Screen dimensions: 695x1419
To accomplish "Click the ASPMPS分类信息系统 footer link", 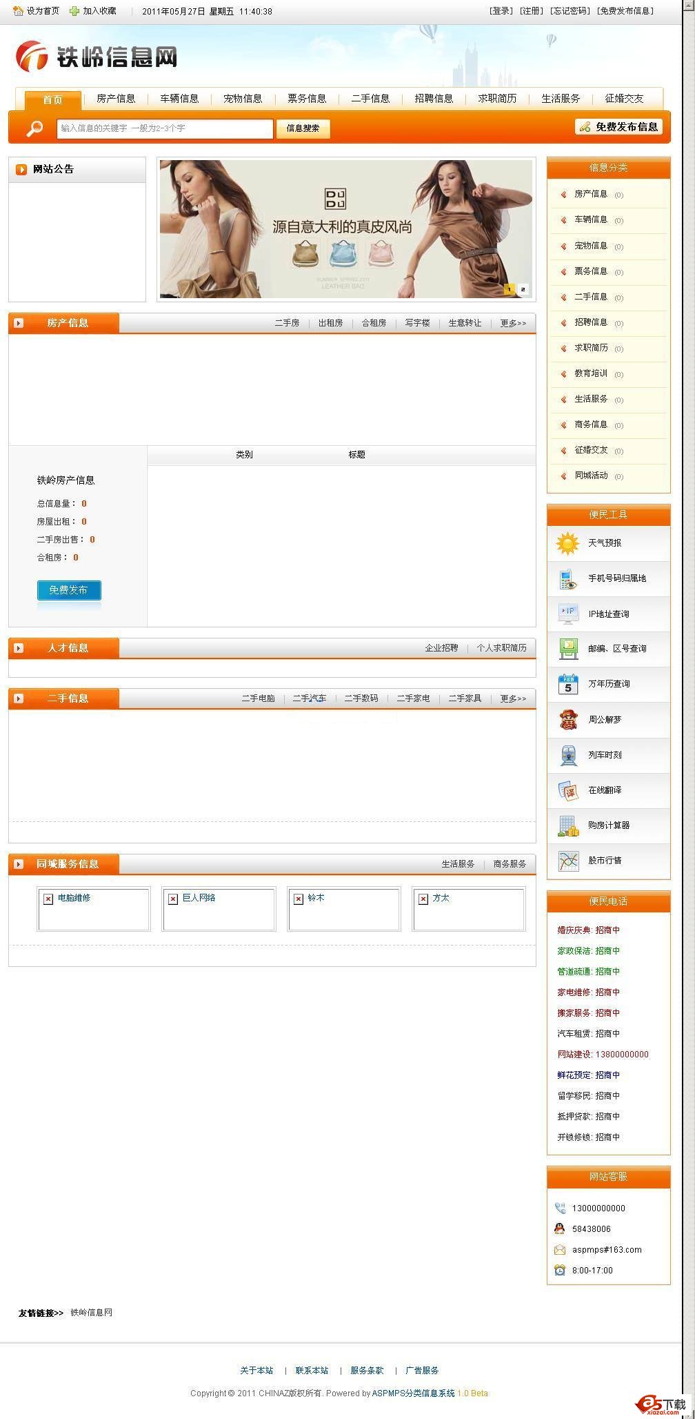I will (x=414, y=1393).
